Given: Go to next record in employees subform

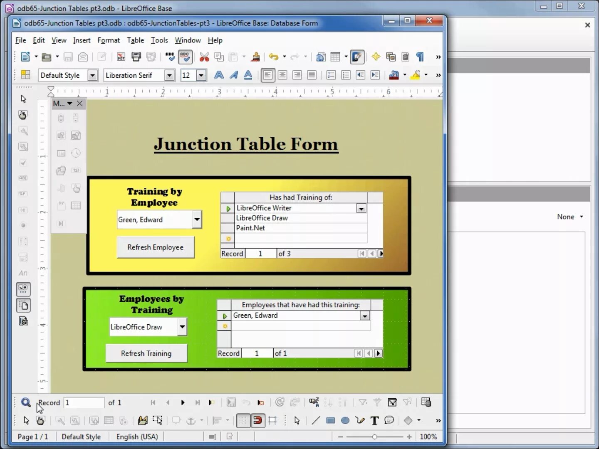Looking at the screenshot, I should (378, 353).
